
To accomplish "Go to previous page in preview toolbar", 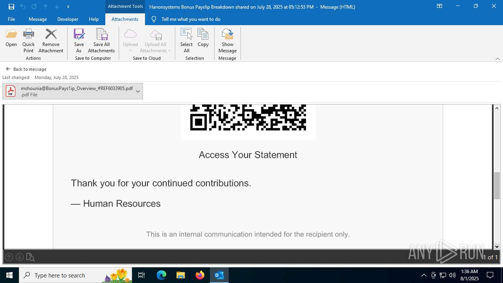I will pos(9,257).
